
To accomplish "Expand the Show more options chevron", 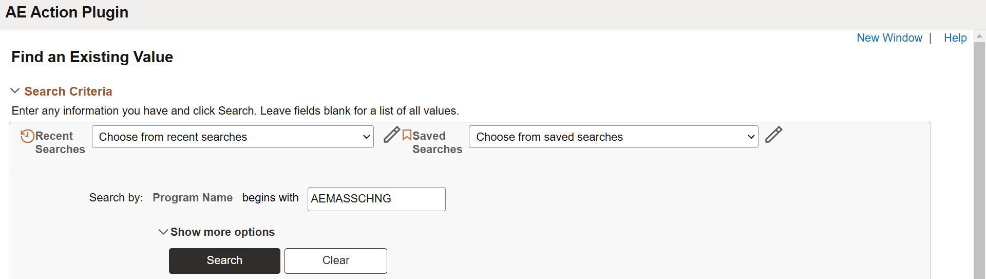I will coord(163,232).
